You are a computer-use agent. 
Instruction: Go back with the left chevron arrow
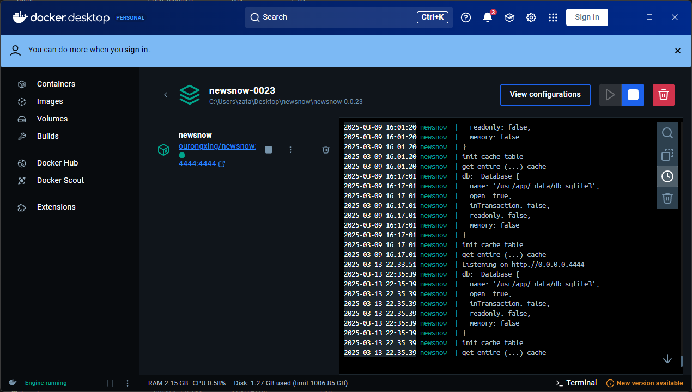166,95
